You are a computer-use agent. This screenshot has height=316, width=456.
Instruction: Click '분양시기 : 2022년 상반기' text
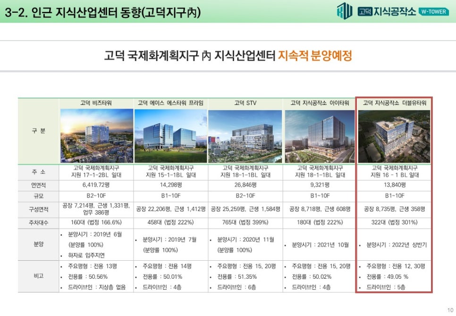click(x=397, y=245)
